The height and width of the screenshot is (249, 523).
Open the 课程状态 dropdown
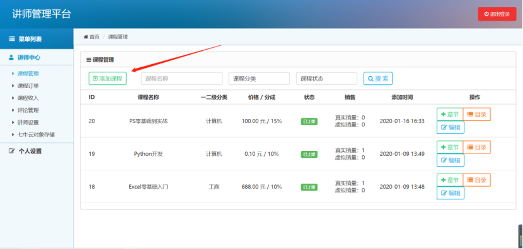point(326,79)
